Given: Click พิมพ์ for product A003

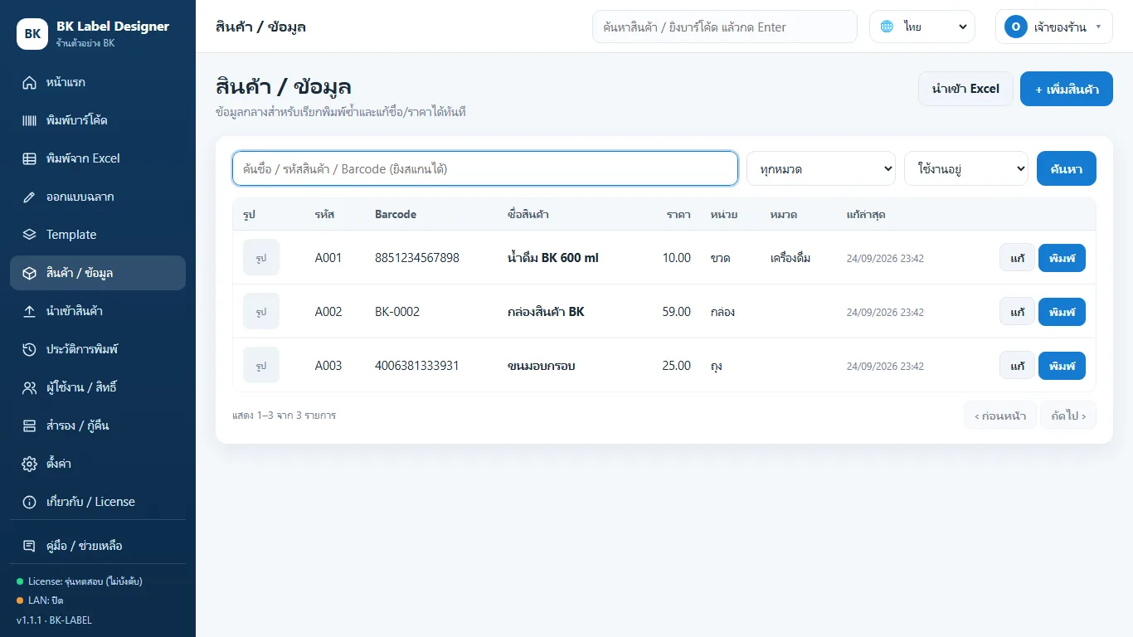Looking at the screenshot, I should point(1062,366).
